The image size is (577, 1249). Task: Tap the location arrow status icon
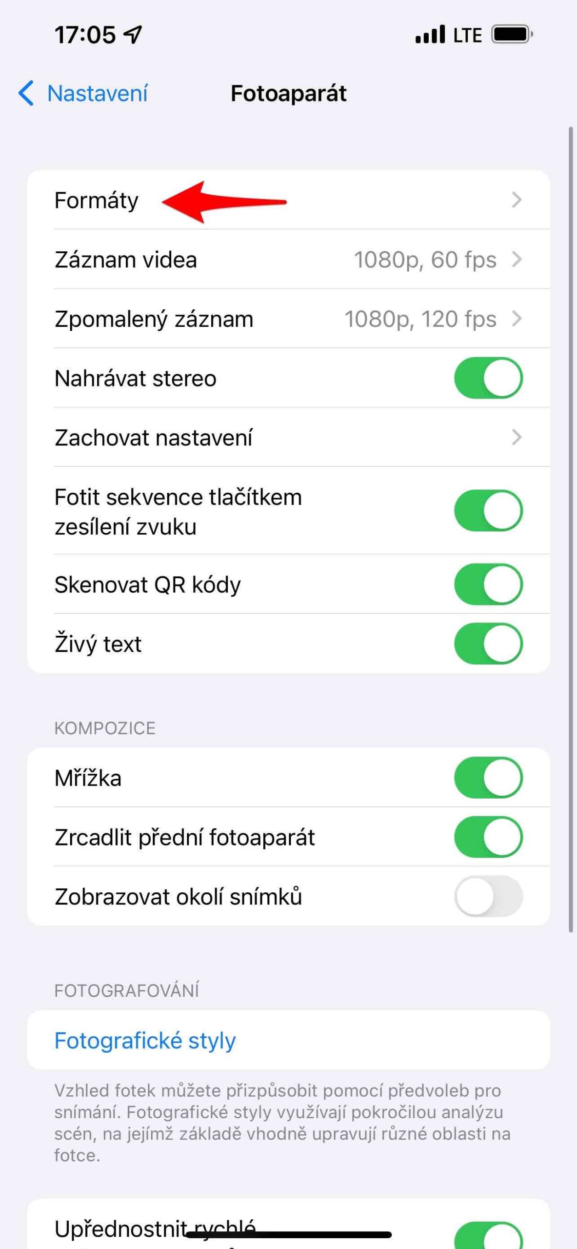pos(133,35)
